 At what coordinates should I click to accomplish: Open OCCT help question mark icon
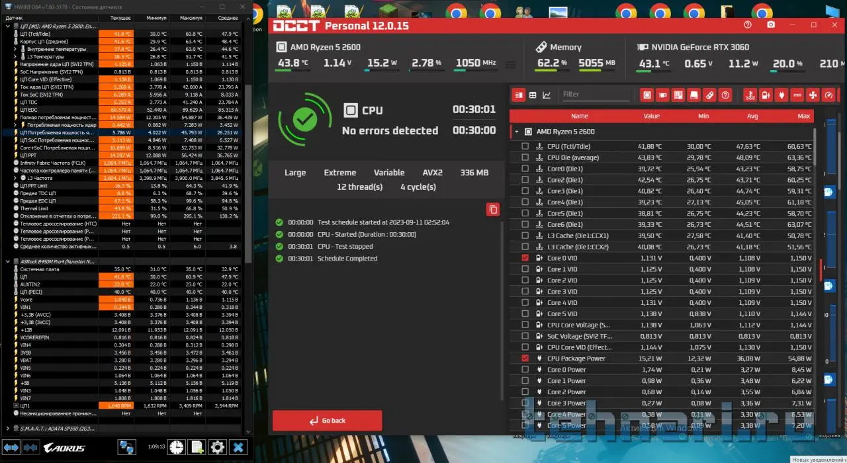coord(748,25)
